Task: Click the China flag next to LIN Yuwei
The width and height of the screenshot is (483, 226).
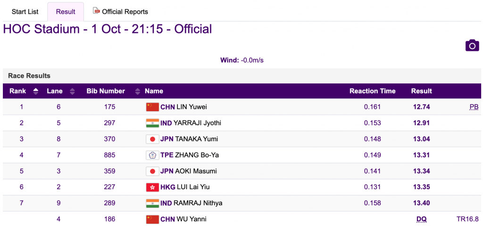Action: [x=152, y=107]
